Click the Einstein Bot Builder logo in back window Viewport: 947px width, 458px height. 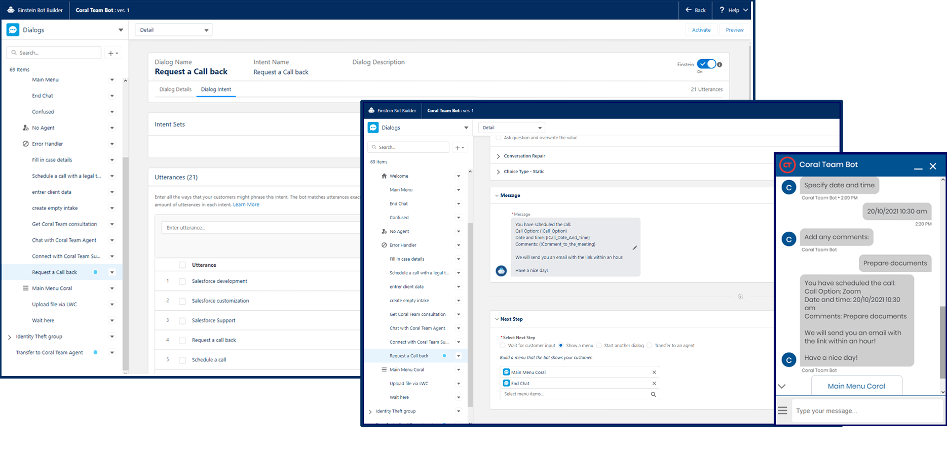[x=11, y=10]
